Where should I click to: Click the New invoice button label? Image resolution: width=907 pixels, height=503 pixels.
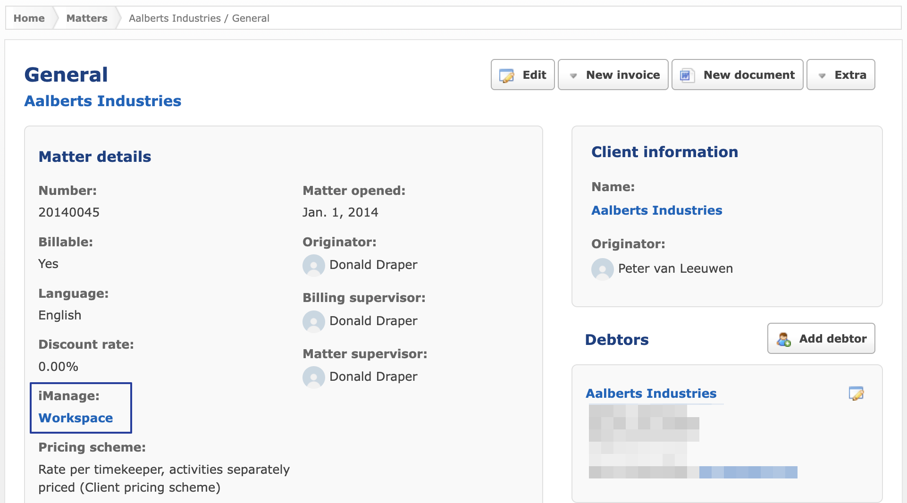(x=623, y=75)
